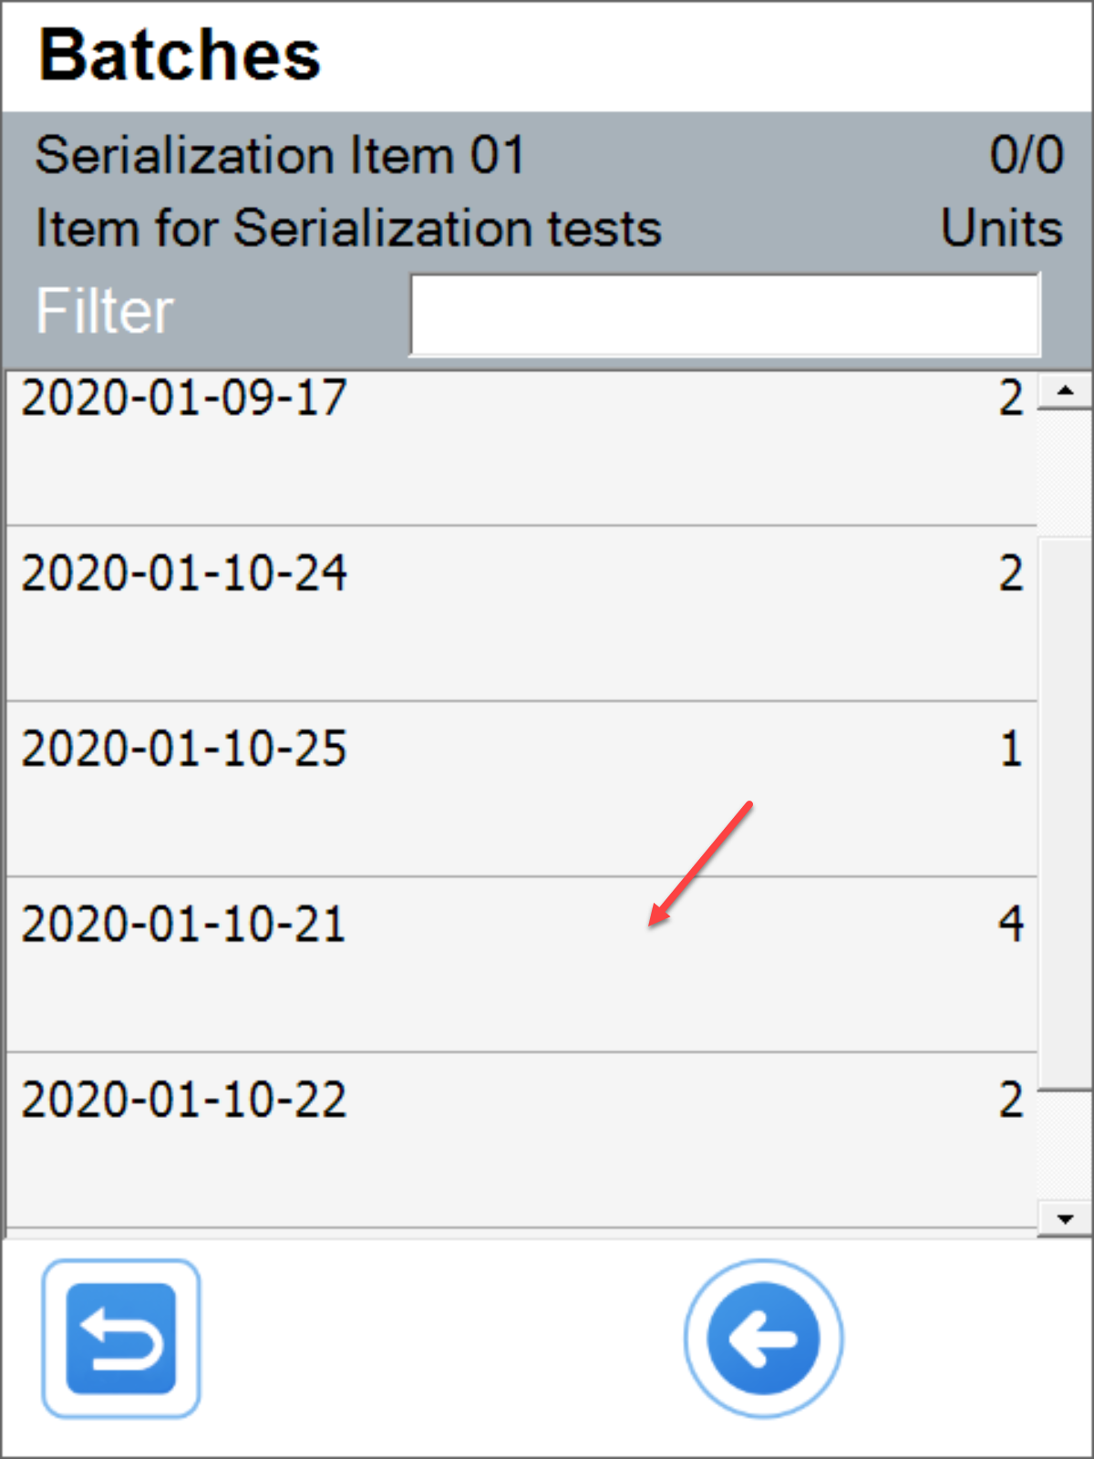Click the Filter label
Image resolution: width=1094 pixels, height=1459 pixels.
[x=105, y=312]
